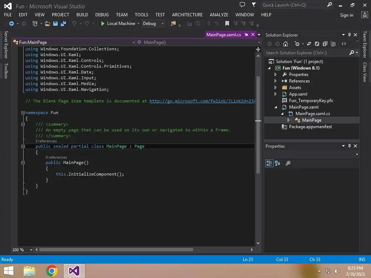Viewport: 371px width, 278px height.
Task: Click the Search Solution Explorer field
Action: 307,53
